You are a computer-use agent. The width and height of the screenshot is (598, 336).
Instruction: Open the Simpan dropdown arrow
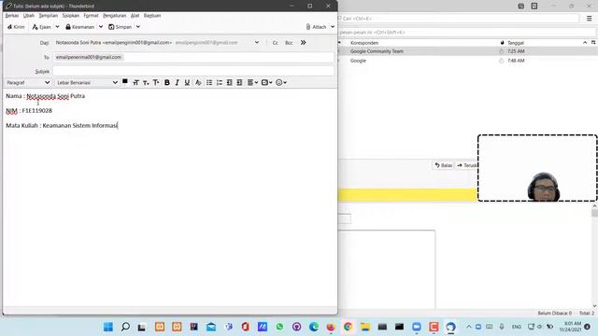pos(138,27)
